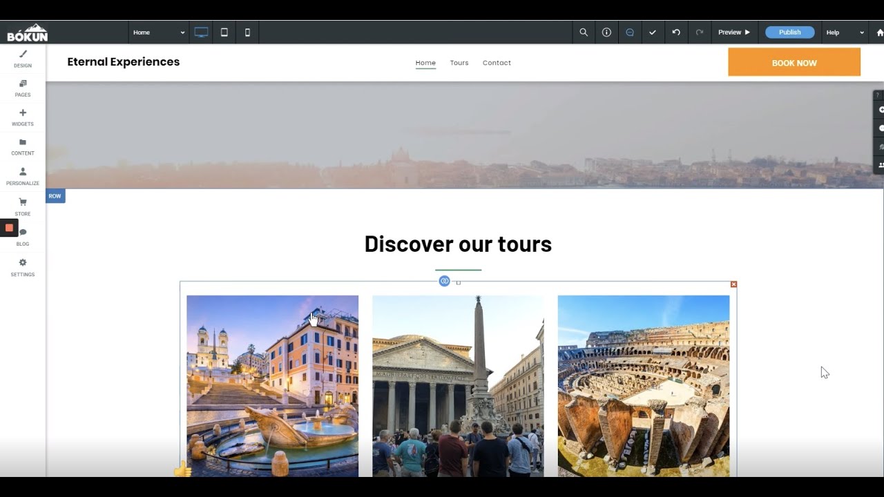884x497 pixels.
Task: Open the Widgets panel
Action: point(23,117)
